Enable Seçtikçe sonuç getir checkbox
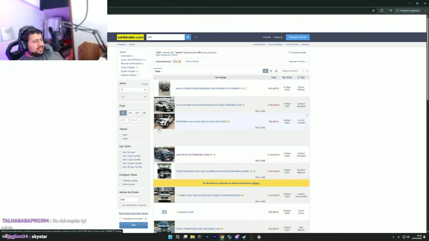 [x=121, y=219]
